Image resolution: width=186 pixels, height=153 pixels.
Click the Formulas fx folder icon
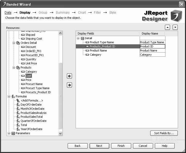[x=13, y=96]
